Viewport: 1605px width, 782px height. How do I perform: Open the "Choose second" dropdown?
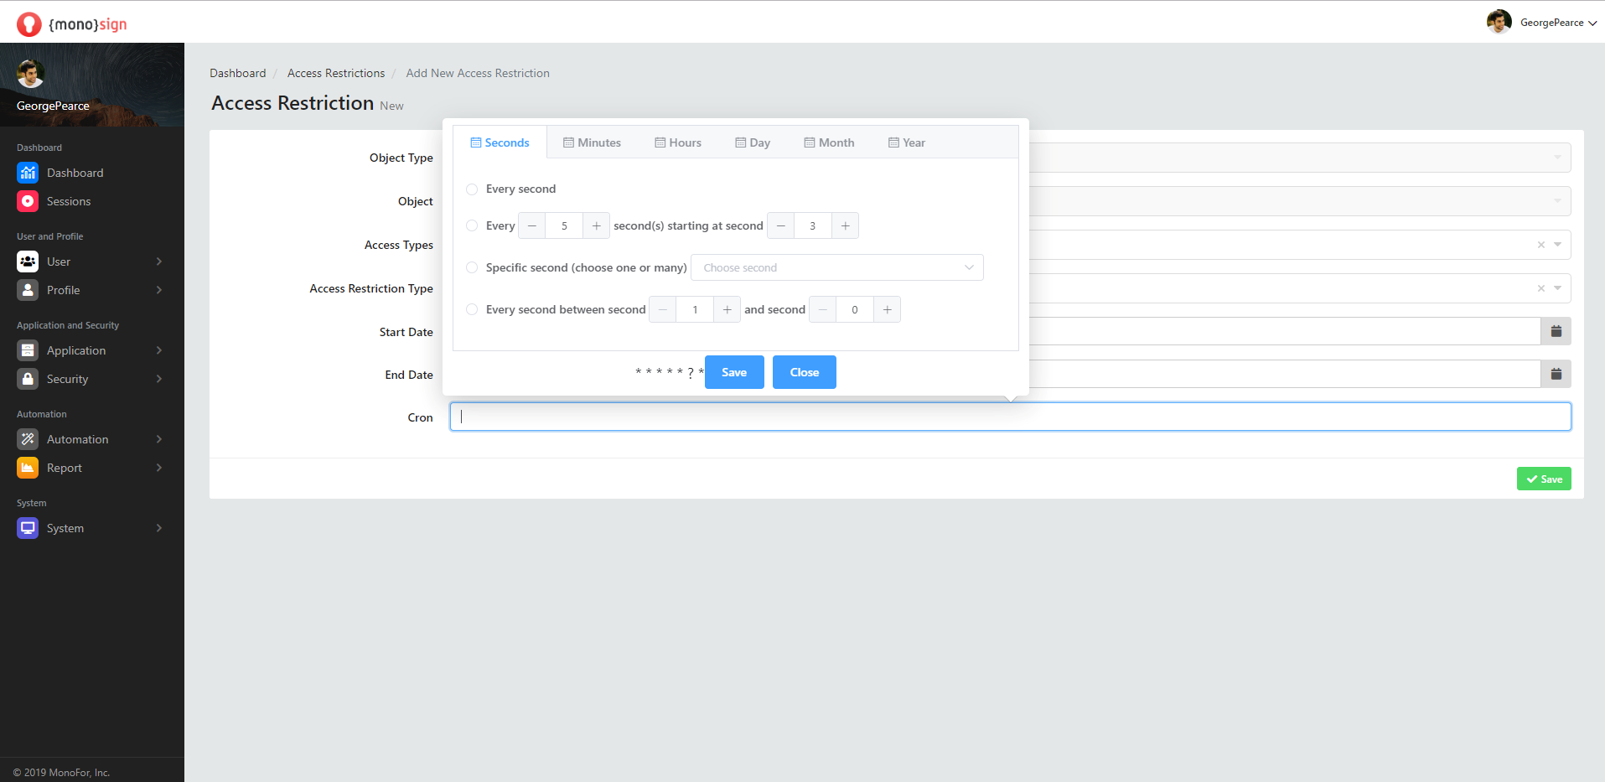[836, 267]
